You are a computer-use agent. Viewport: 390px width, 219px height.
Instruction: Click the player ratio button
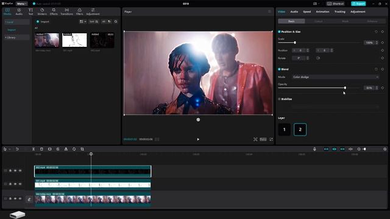(x=263, y=139)
